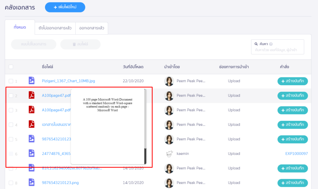This screenshot has width=318, height=189.
Task: Click the image file icon in row 5
Action: (31, 139)
